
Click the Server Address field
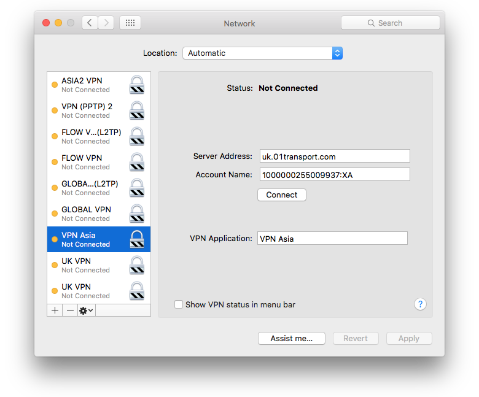click(334, 156)
